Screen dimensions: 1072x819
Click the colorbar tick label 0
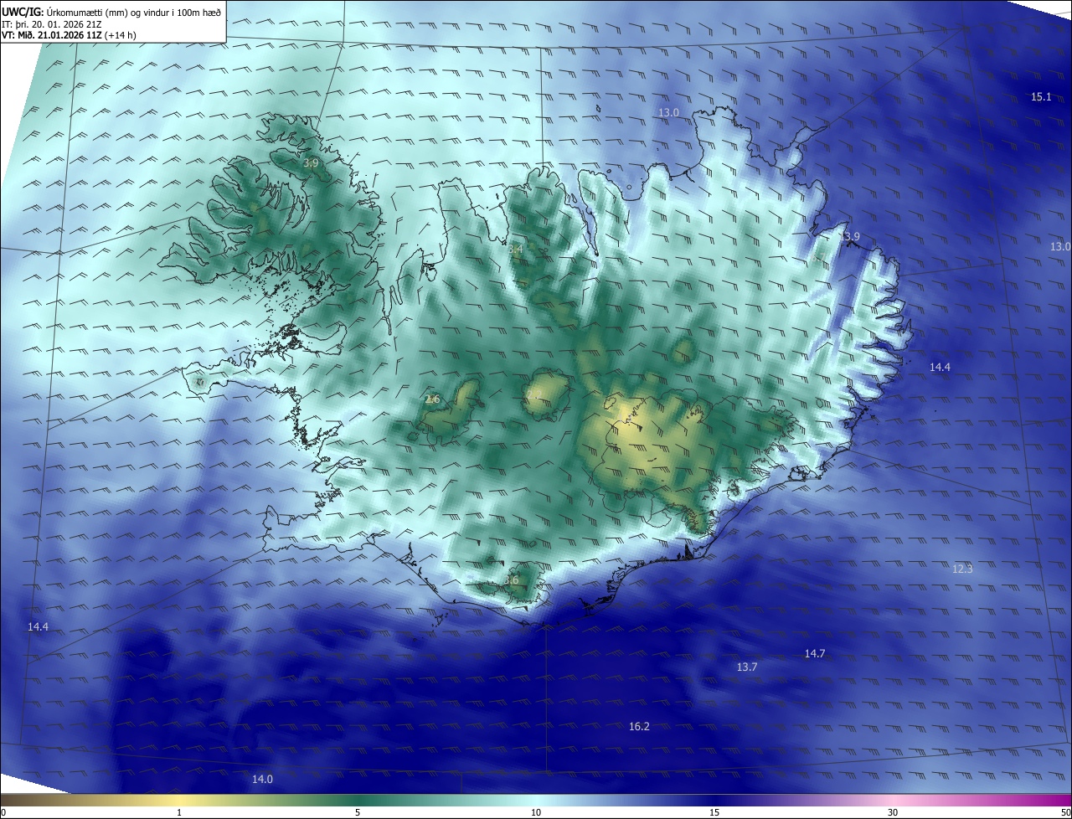(3, 812)
